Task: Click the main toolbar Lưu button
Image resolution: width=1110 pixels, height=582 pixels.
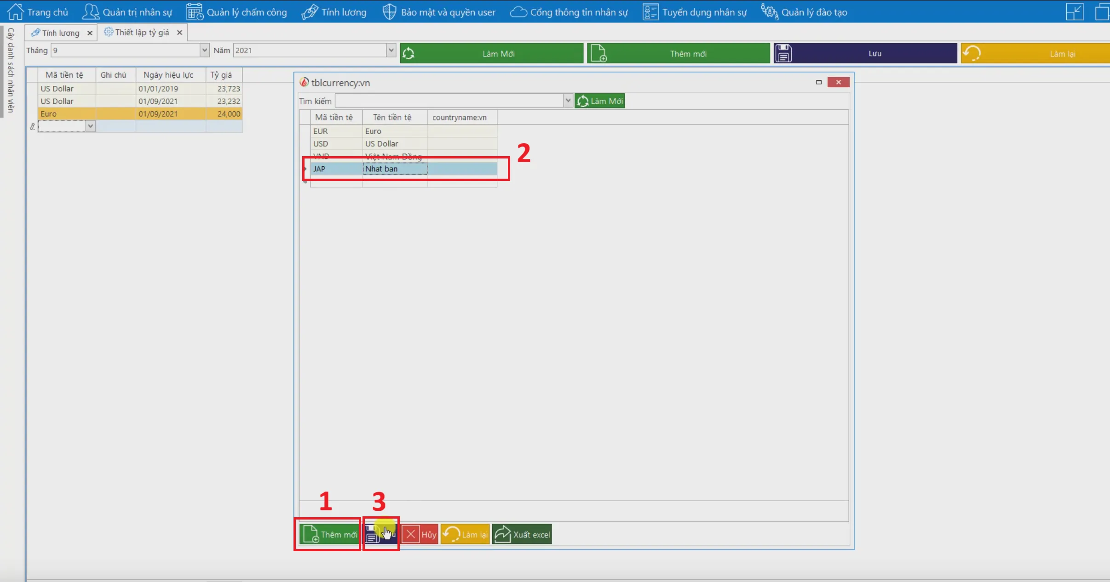Action: click(x=865, y=53)
